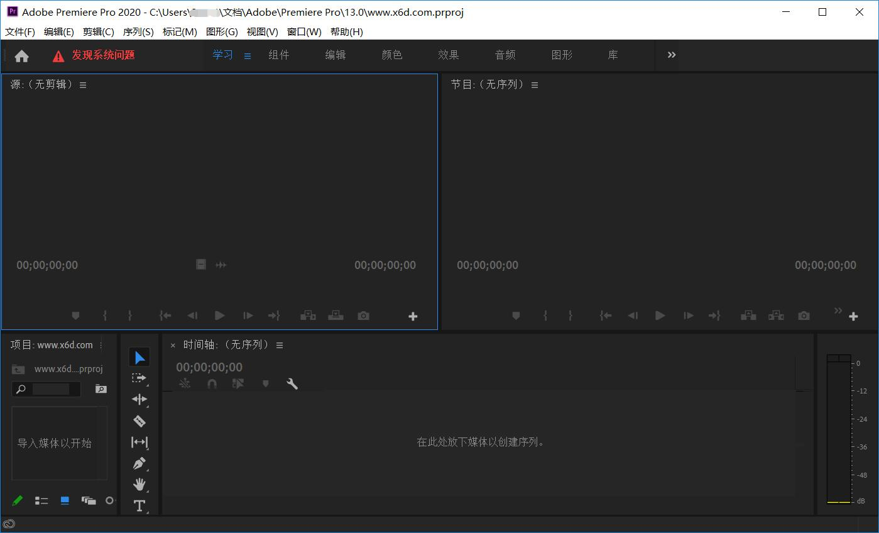Switch to the 效果 workspace tab
Image resolution: width=879 pixels, height=533 pixels.
point(449,55)
